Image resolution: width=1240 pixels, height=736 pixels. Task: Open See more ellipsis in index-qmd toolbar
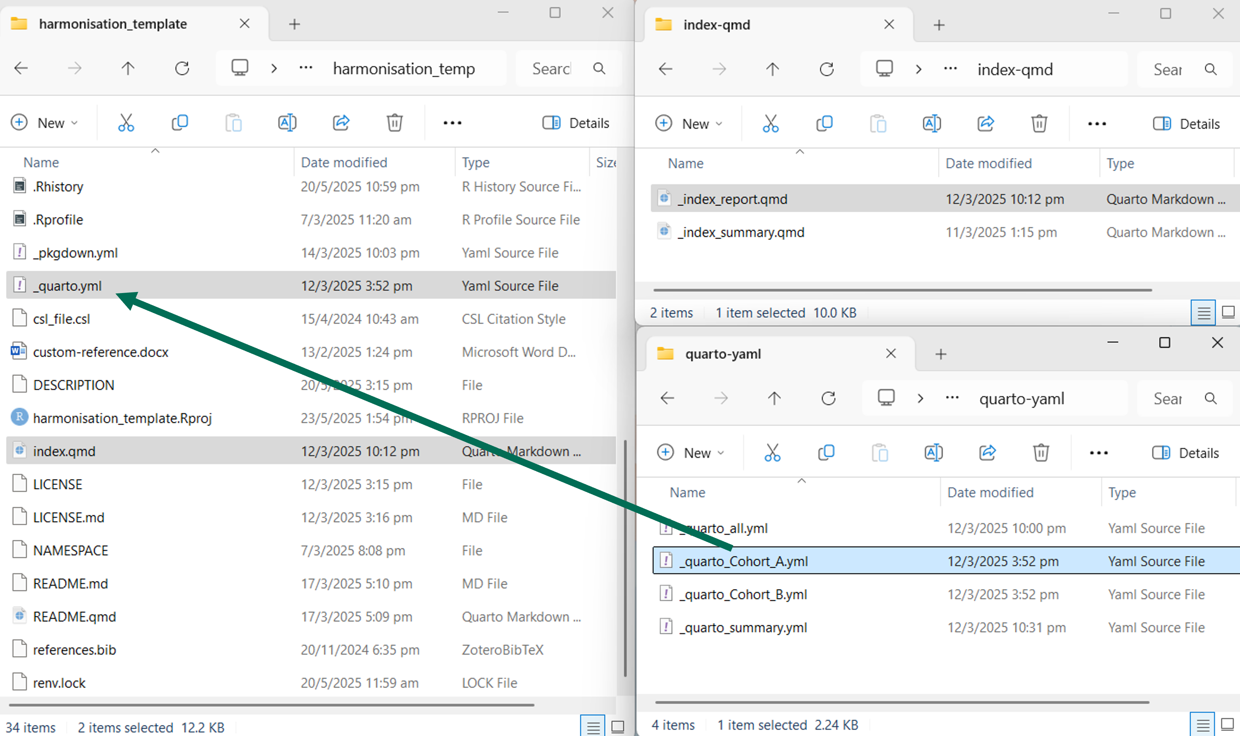tap(1096, 124)
